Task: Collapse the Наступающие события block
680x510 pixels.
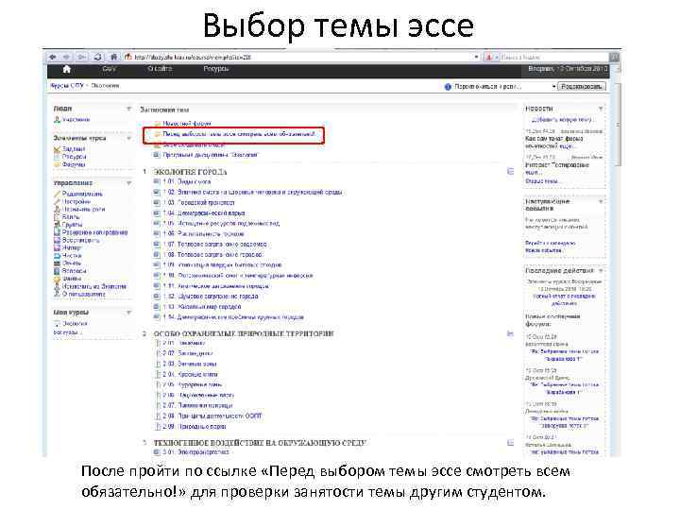Action: [x=601, y=202]
